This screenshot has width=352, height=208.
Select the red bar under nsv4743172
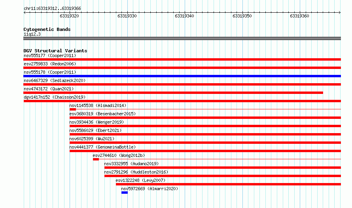(x=173, y=93)
